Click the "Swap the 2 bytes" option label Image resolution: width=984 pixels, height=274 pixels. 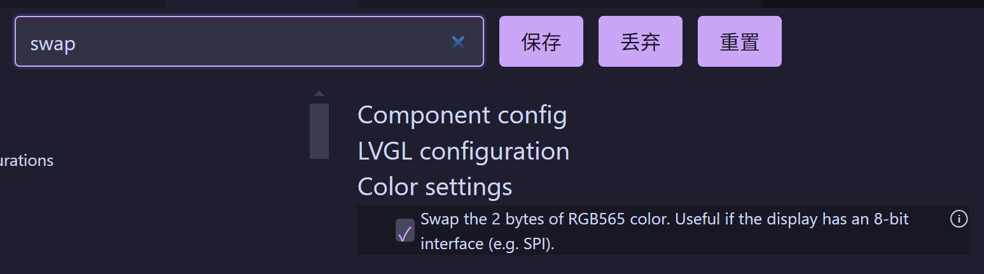point(664,219)
